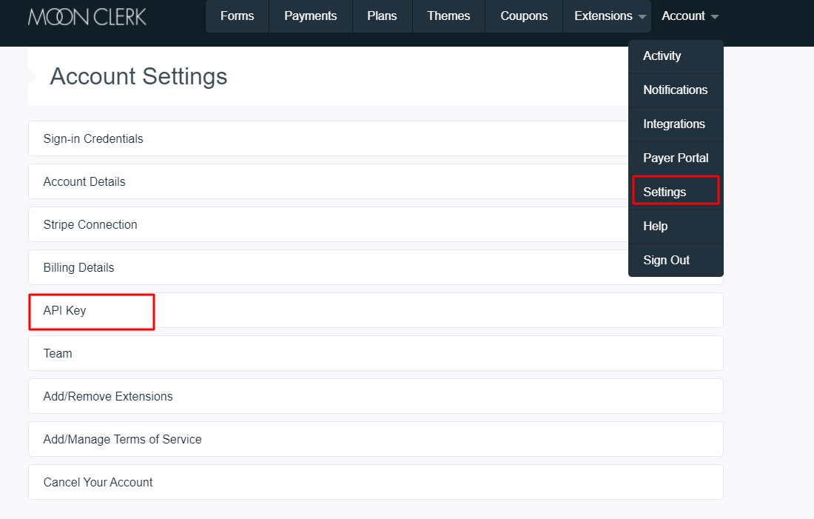Expand the Team section
The image size is (814, 519).
point(376,353)
